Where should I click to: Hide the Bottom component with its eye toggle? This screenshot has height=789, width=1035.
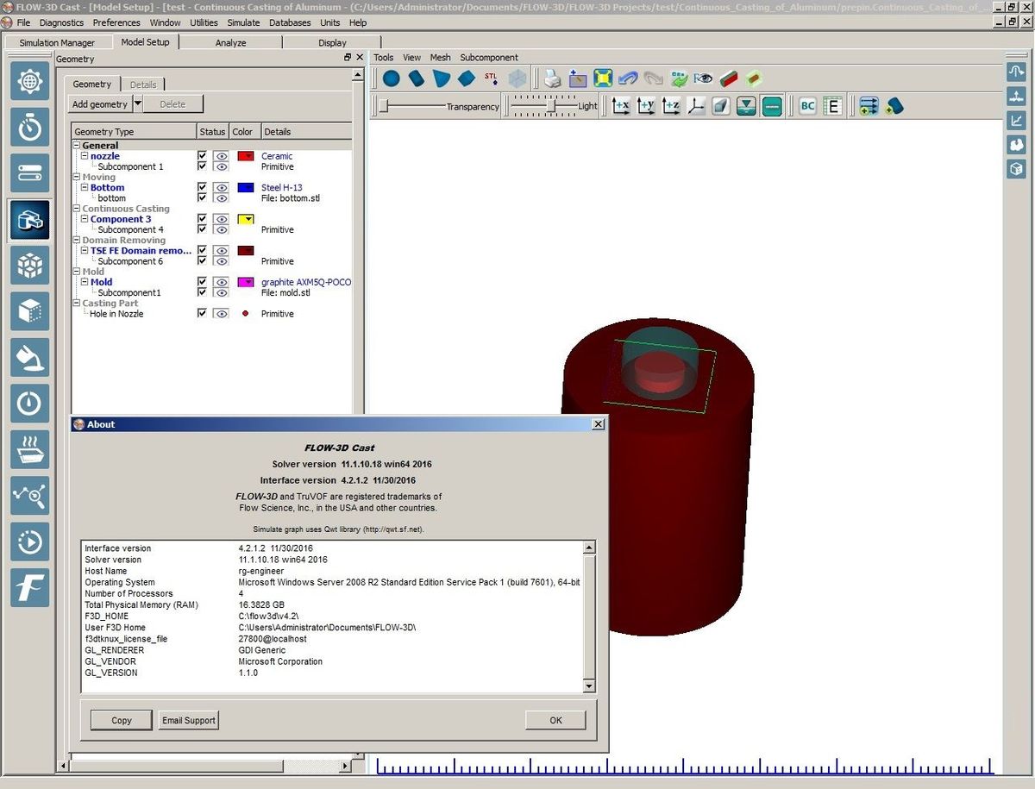(223, 187)
